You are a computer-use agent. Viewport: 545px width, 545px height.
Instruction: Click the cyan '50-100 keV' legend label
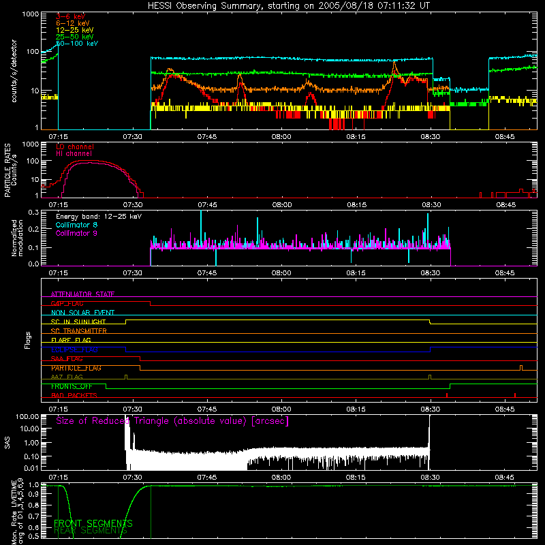[77, 44]
